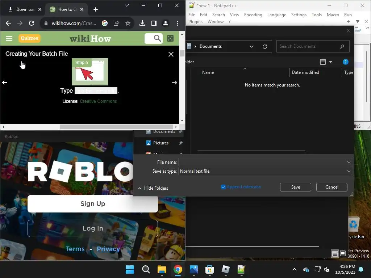This screenshot has height=278, width=371.
Task: Click wikiHow search magnifier
Action: (157, 38)
